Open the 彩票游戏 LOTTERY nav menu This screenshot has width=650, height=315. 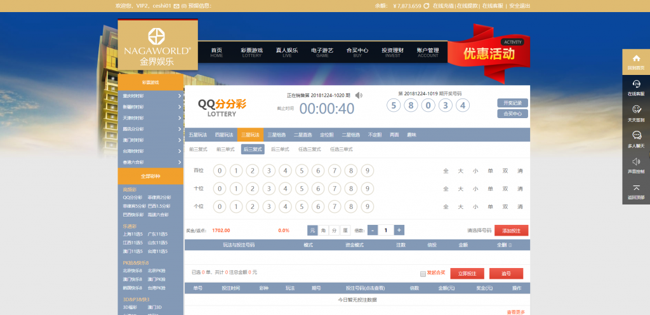tap(251, 52)
